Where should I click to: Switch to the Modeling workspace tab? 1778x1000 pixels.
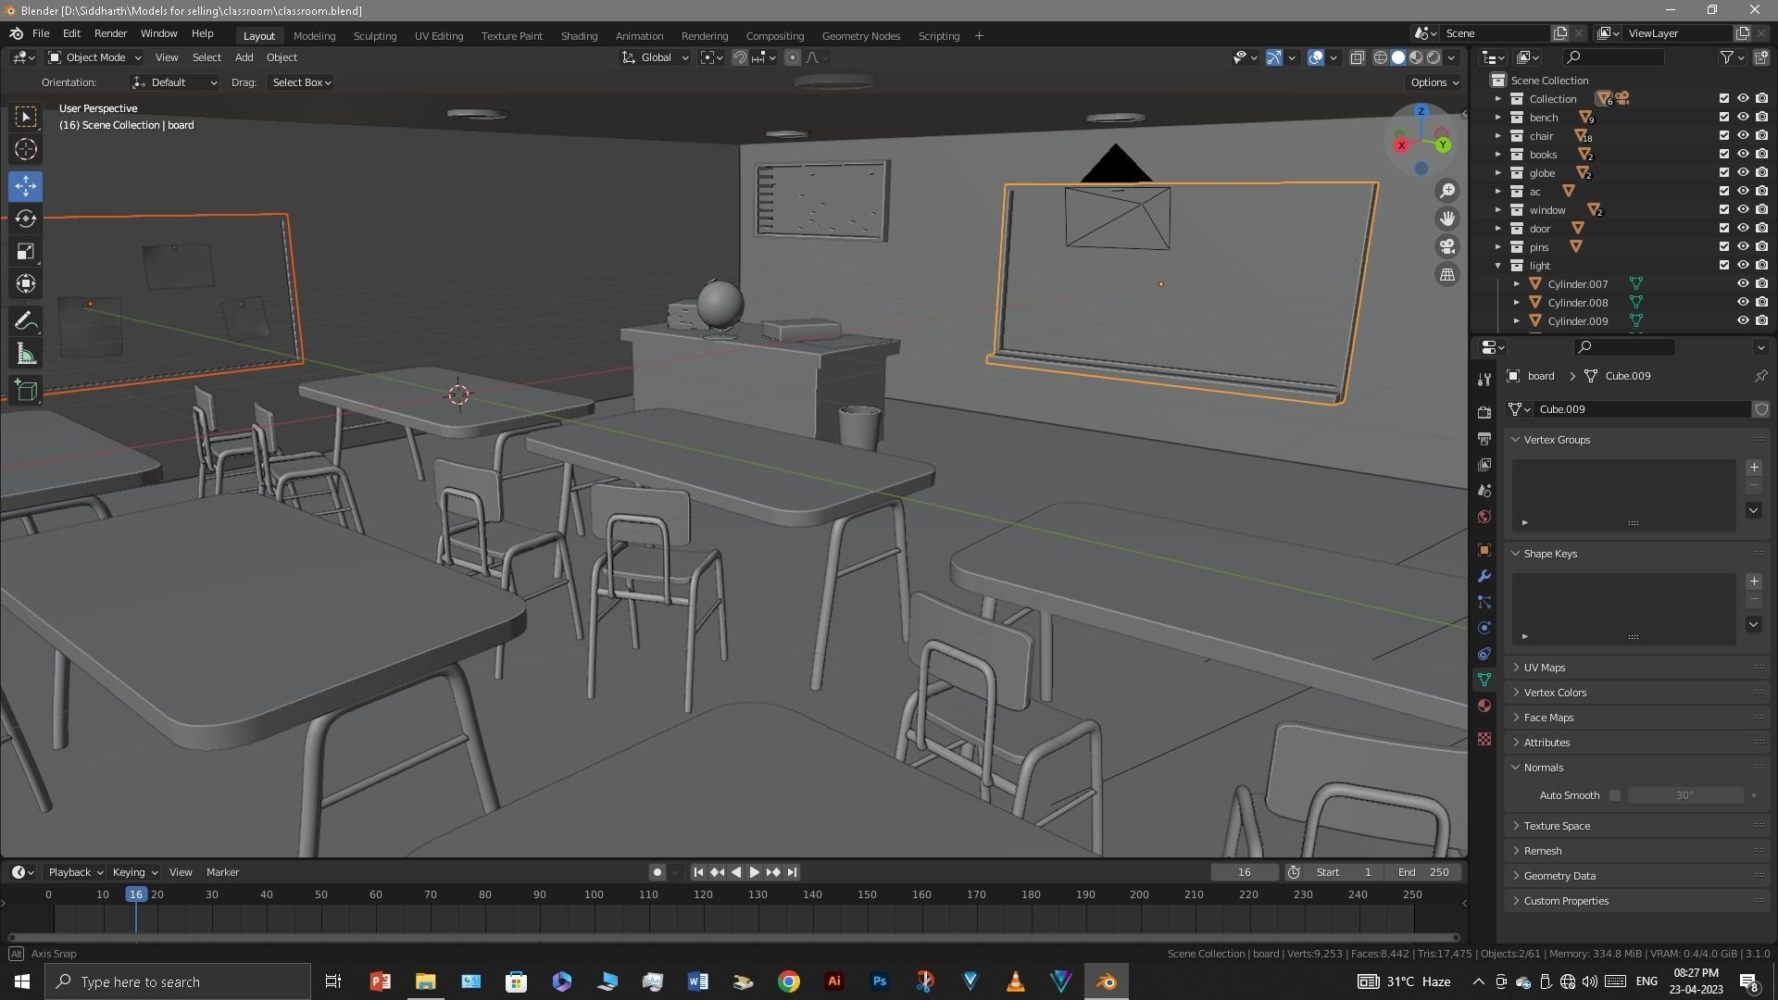[314, 36]
